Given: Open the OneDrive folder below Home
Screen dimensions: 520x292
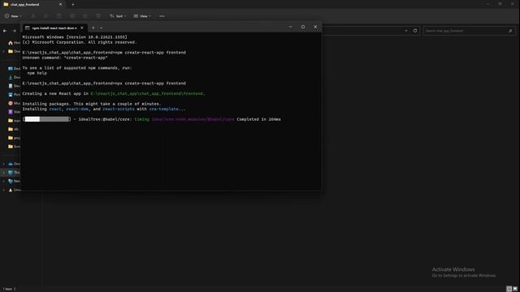Looking at the screenshot, I should coord(14,51).
